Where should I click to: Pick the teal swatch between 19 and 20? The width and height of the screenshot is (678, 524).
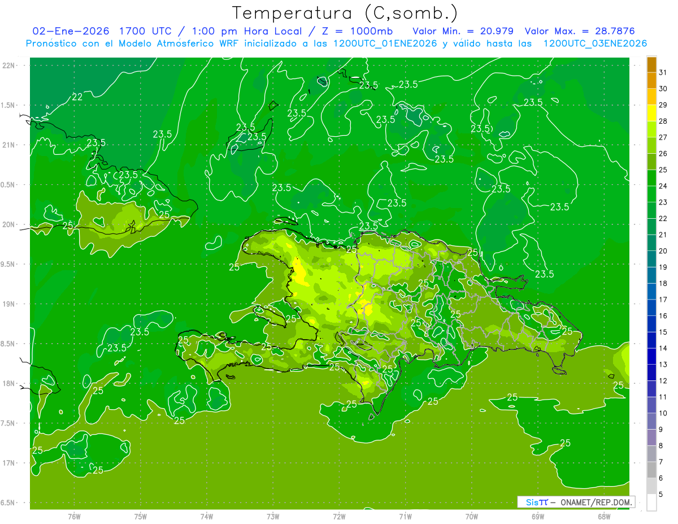651,259
